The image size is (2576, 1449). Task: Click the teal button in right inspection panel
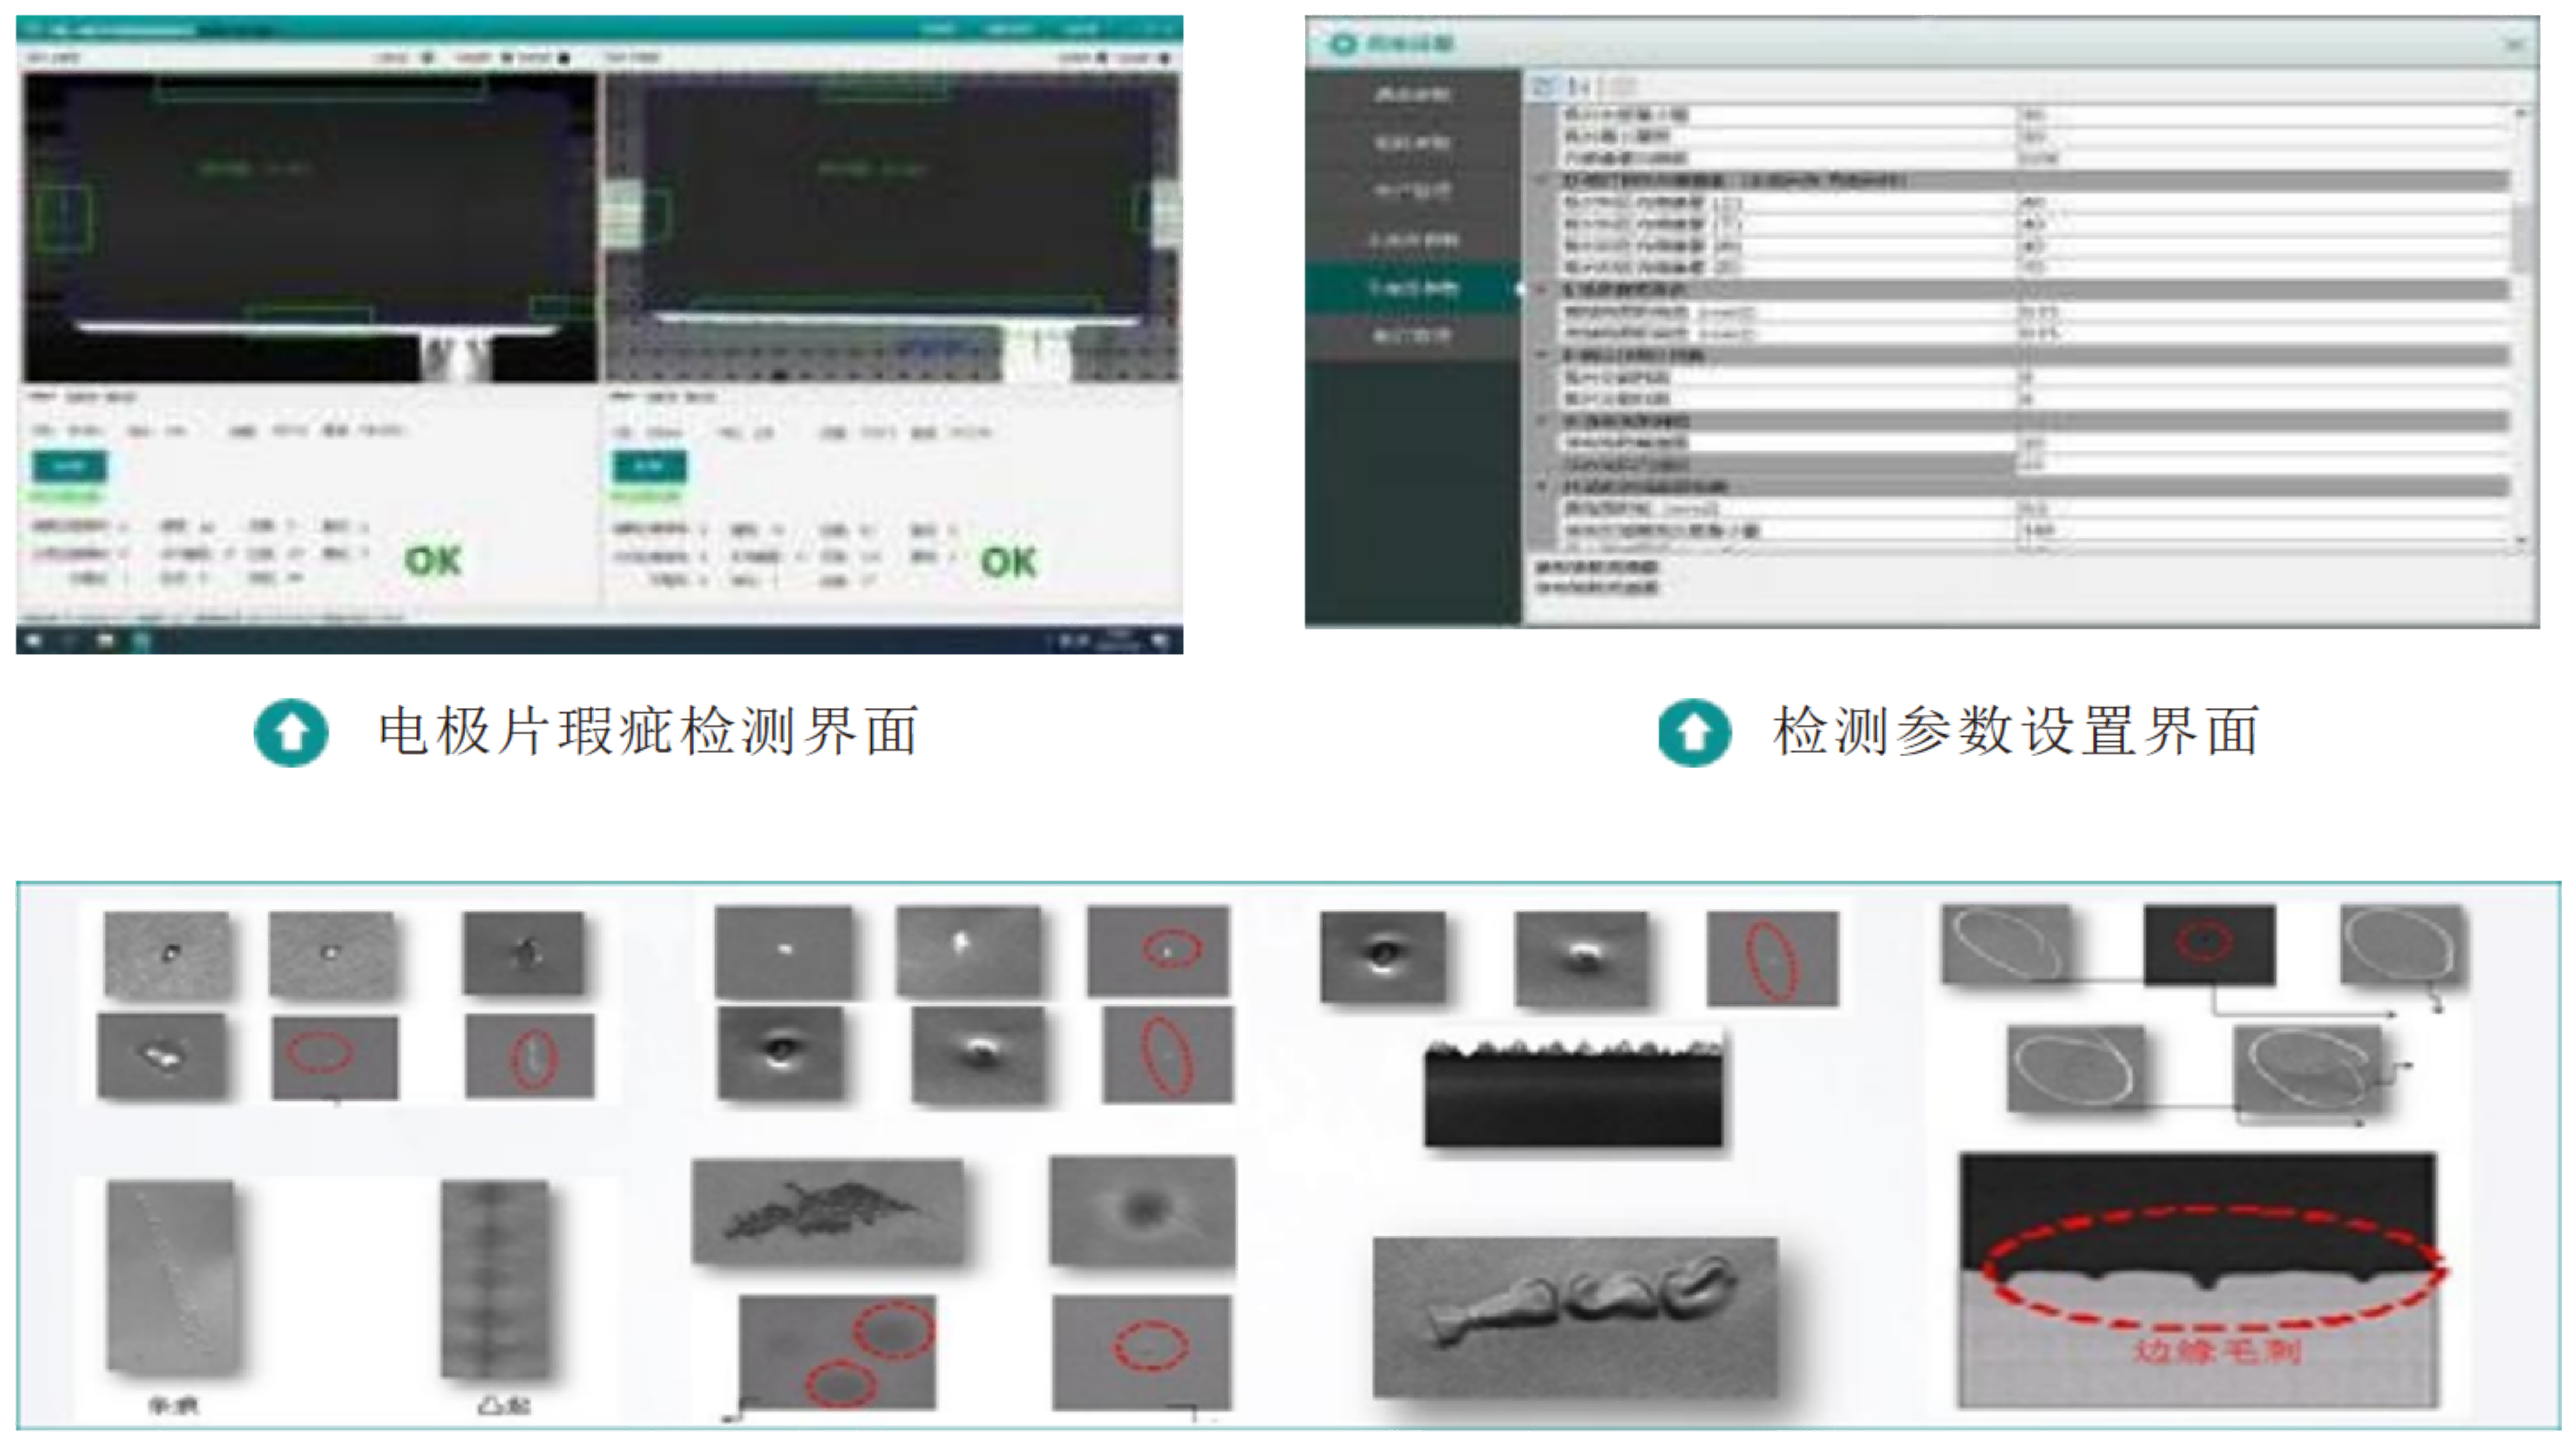point(650,466)
